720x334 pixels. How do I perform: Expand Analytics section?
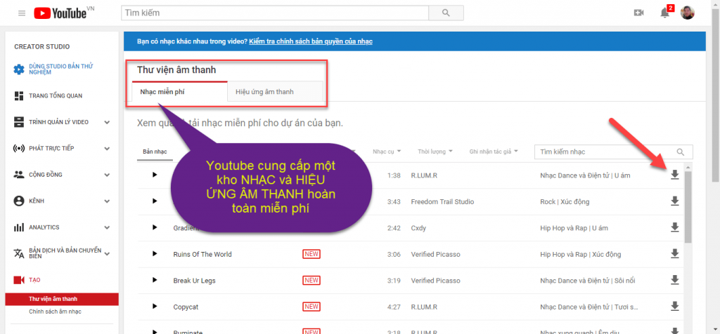[x=107, y=227]
